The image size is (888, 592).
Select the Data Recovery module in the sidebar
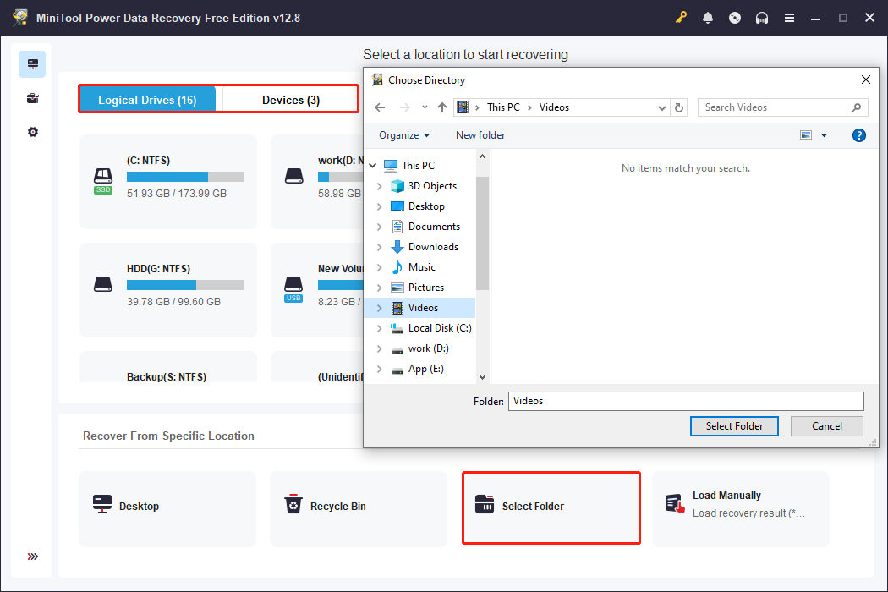(32, 63)
